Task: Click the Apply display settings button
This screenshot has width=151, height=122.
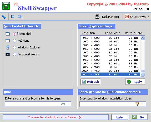Action: (x=135, y=82)
